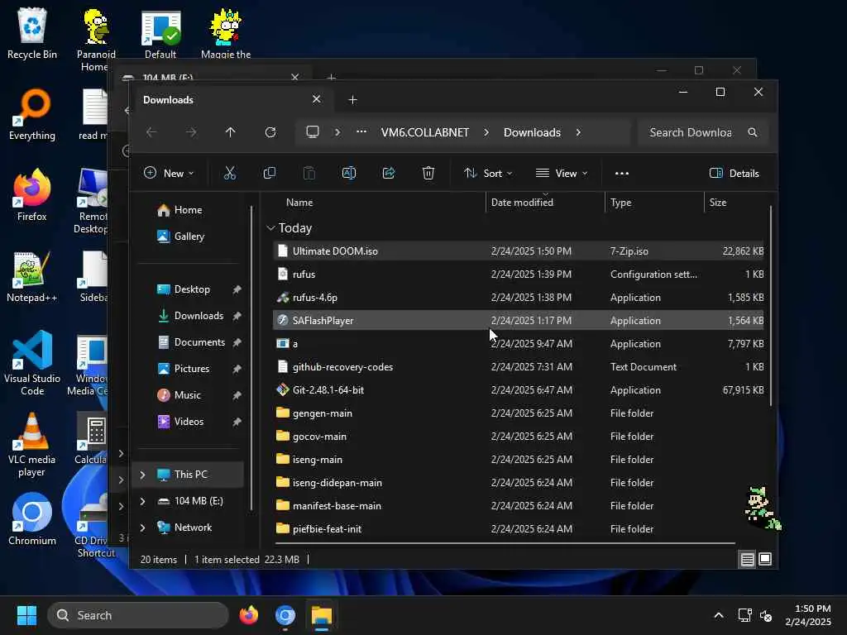Sort by the Size column header
The image size is (847, 635).
point(717,203)
